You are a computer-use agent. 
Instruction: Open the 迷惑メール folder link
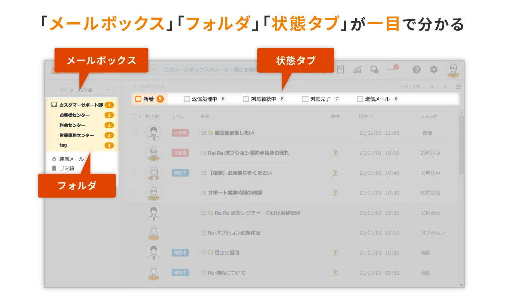tap(72, 159)
